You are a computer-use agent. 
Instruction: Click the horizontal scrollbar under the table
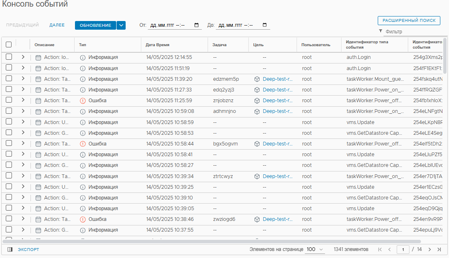pyautogui.click(x=211, y=242)
